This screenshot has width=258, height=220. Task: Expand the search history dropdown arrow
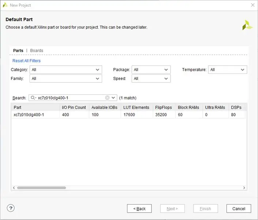coord(113,98)
